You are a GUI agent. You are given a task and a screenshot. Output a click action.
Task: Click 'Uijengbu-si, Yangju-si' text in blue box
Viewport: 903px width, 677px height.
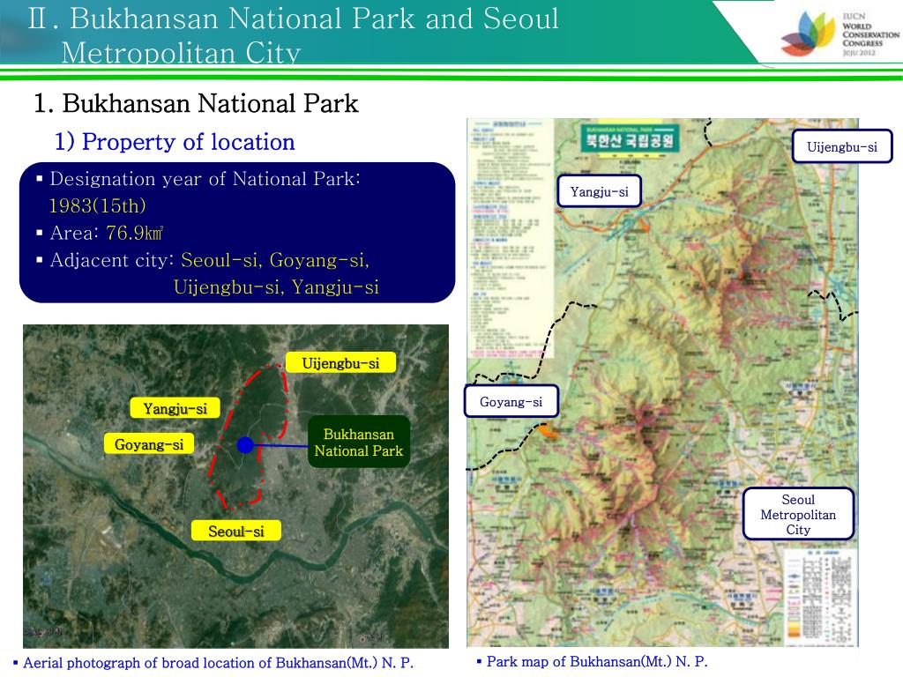click(x=276, y=286)
